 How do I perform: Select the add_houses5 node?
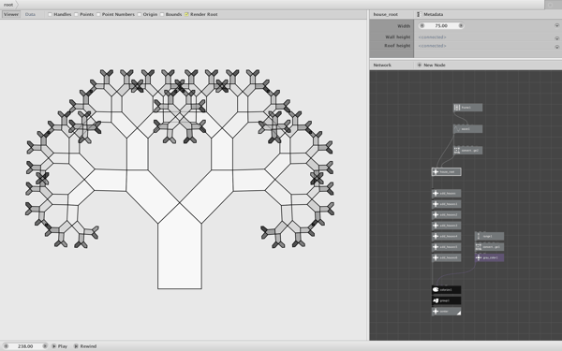[x=446, y=247]
